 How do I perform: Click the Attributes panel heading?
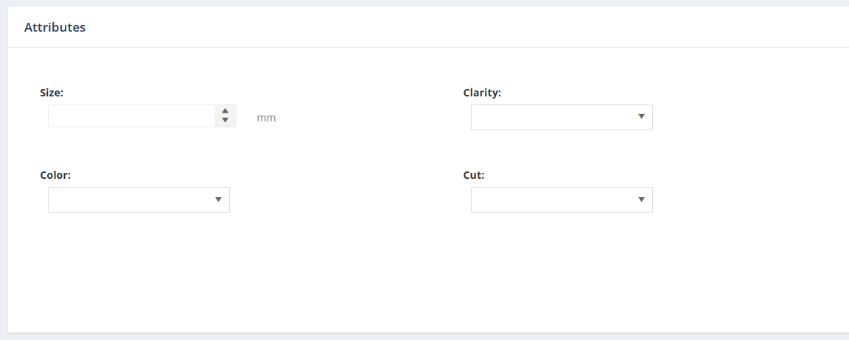[x=55, y=27]
